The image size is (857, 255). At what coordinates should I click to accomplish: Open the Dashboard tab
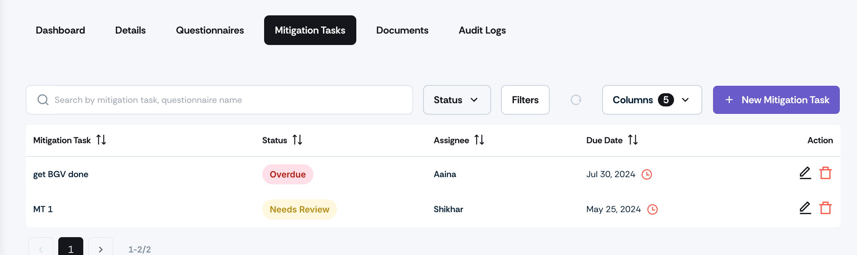click(60, 30)
